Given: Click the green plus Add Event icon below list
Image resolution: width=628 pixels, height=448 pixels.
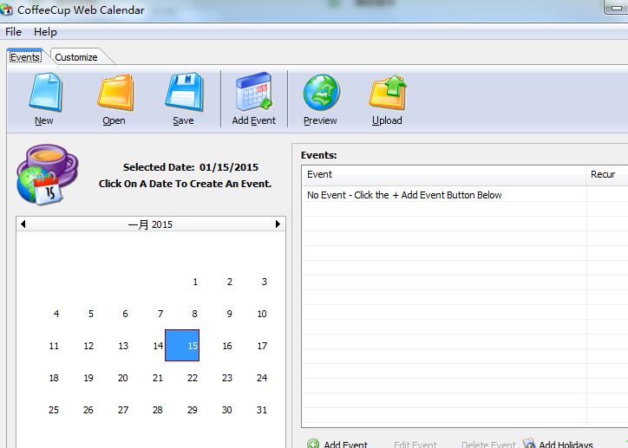Looking at the screenshot, I should 313,444.
